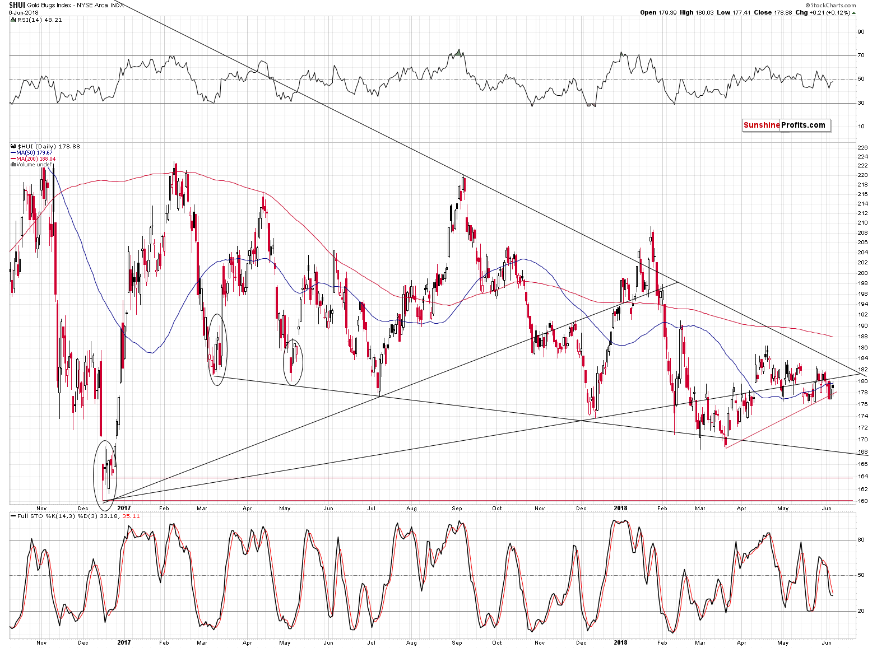Click the 210 price axis label
This screenshot has width=877, height=648.
(863, 223)
